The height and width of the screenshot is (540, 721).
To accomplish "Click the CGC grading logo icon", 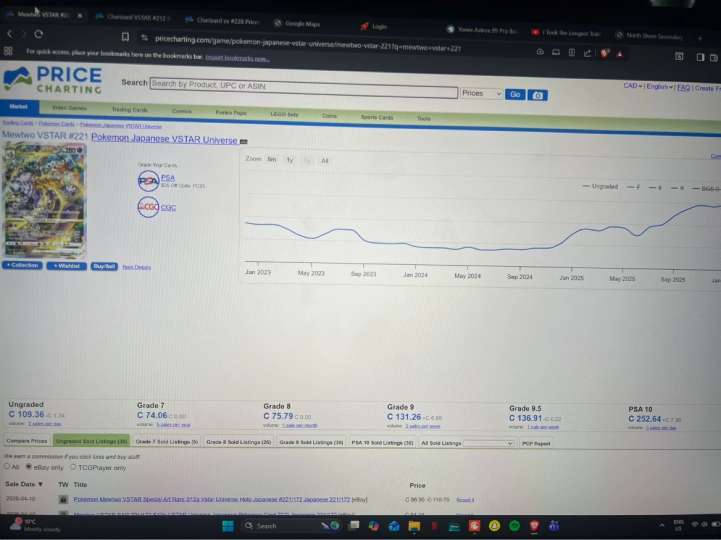I will [x=148, y=207].
